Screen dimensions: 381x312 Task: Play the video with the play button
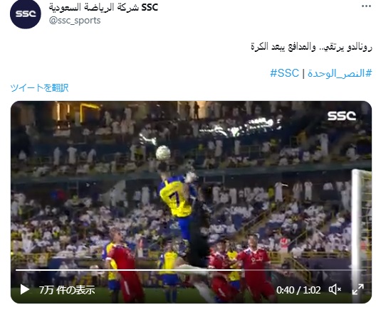click(x=24, y=289)
